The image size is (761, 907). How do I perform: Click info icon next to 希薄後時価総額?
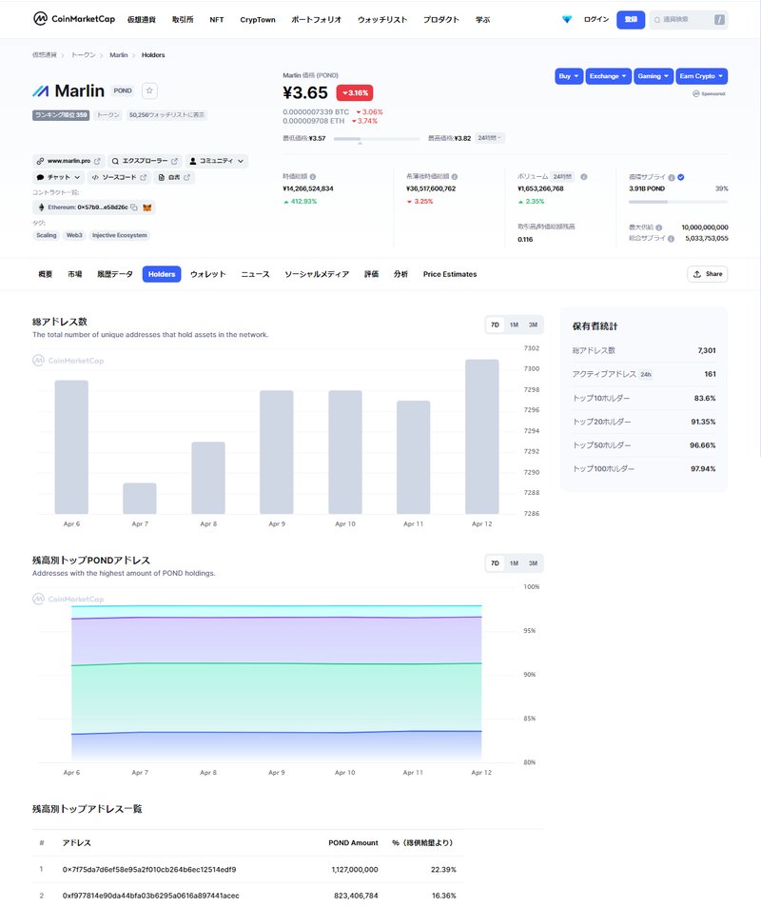click(x=455, y=177)
